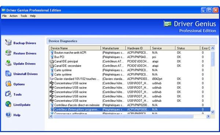The height and width of the screenshot is (135, 220).
Task: Select Contrôleur d'accès direct en mémoire row
Action: pos(130,105)
